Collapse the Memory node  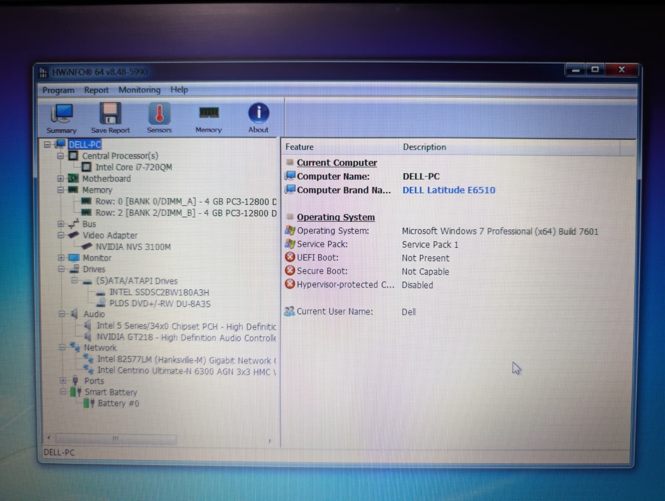[61, 190]
